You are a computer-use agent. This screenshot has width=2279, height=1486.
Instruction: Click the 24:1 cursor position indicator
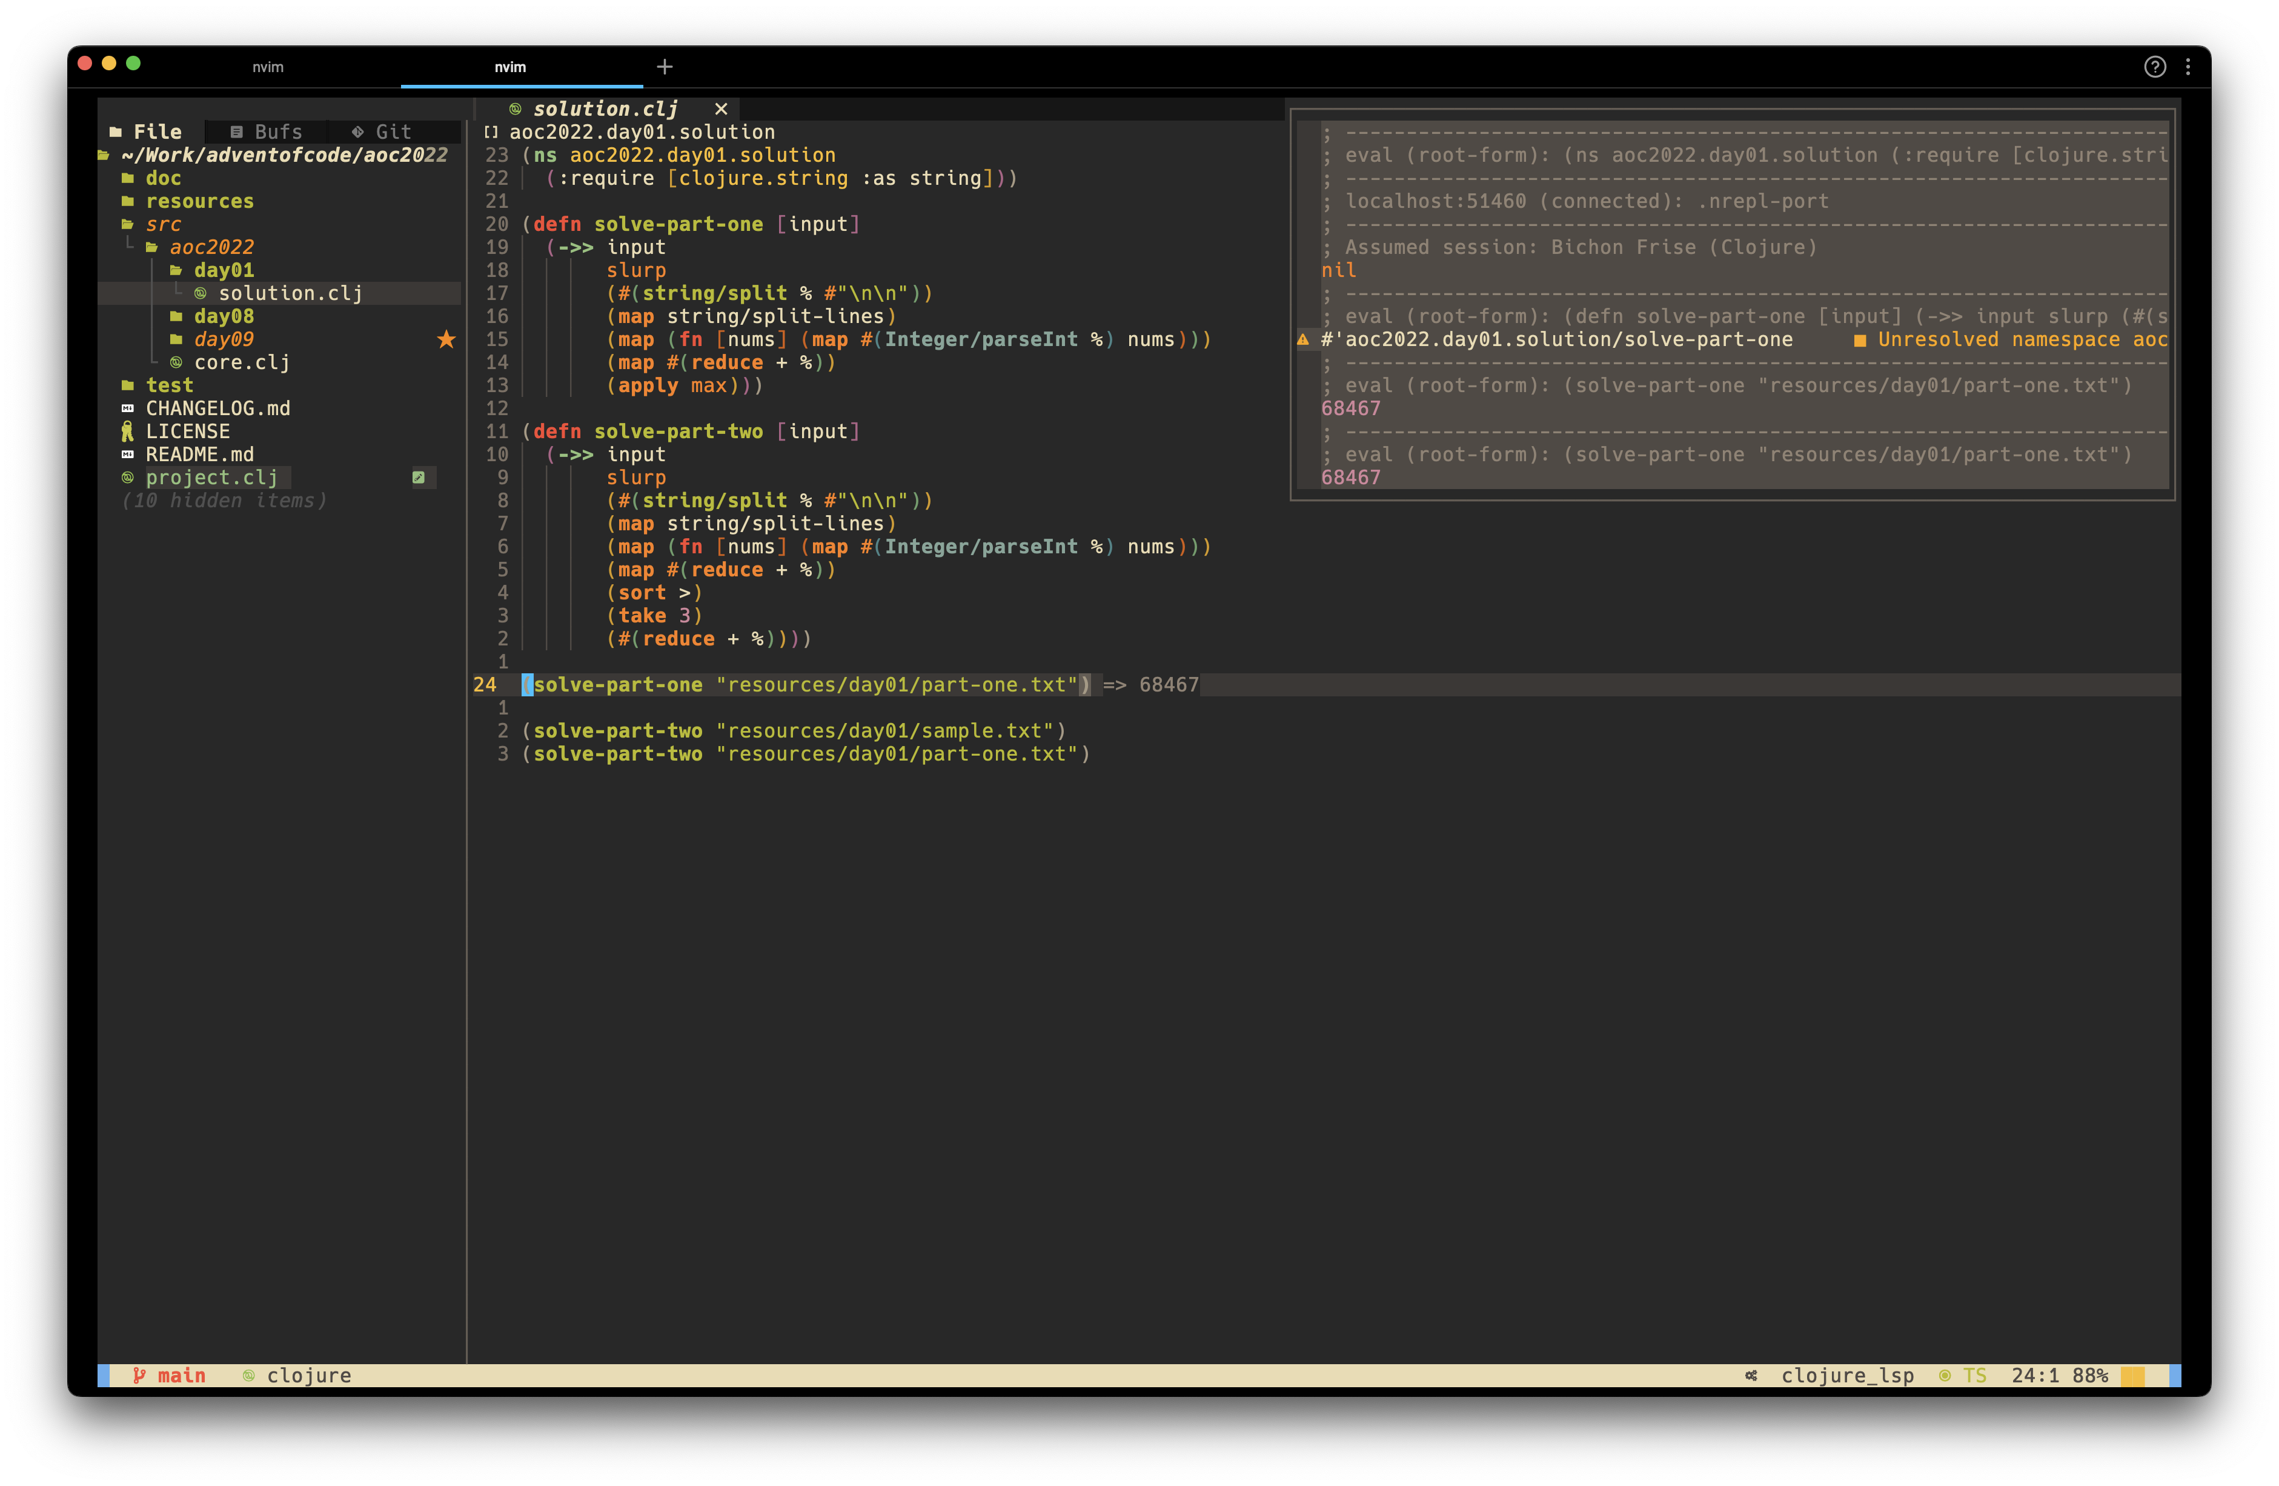tap(2035, 1375)
